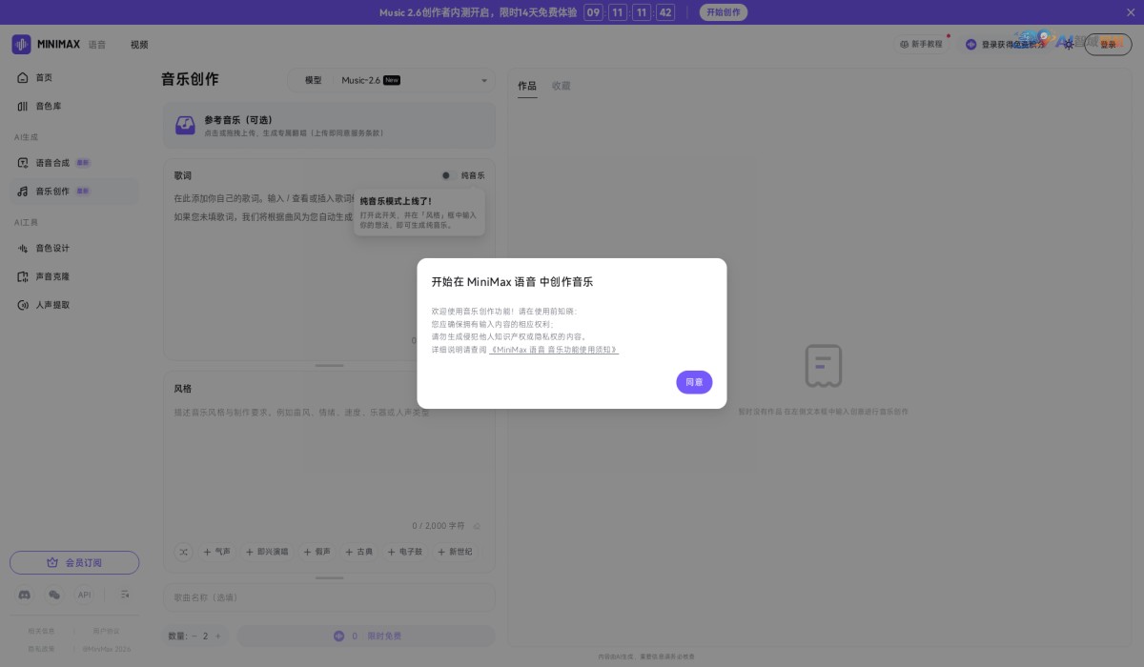Select the 音乐创作 music creation tool
This screenshot has width=1144, height=667.
coord(52,190)
